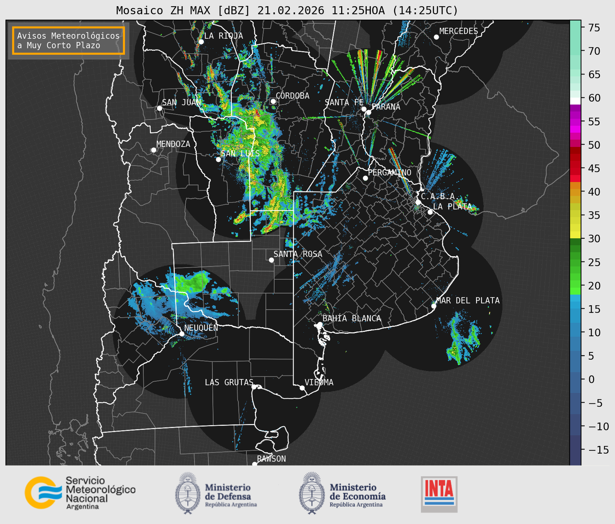Viewport: 615px width, 524px height.
Task: Click the Ministerio de Economía coat of arms
Action: tap(312, 493)
